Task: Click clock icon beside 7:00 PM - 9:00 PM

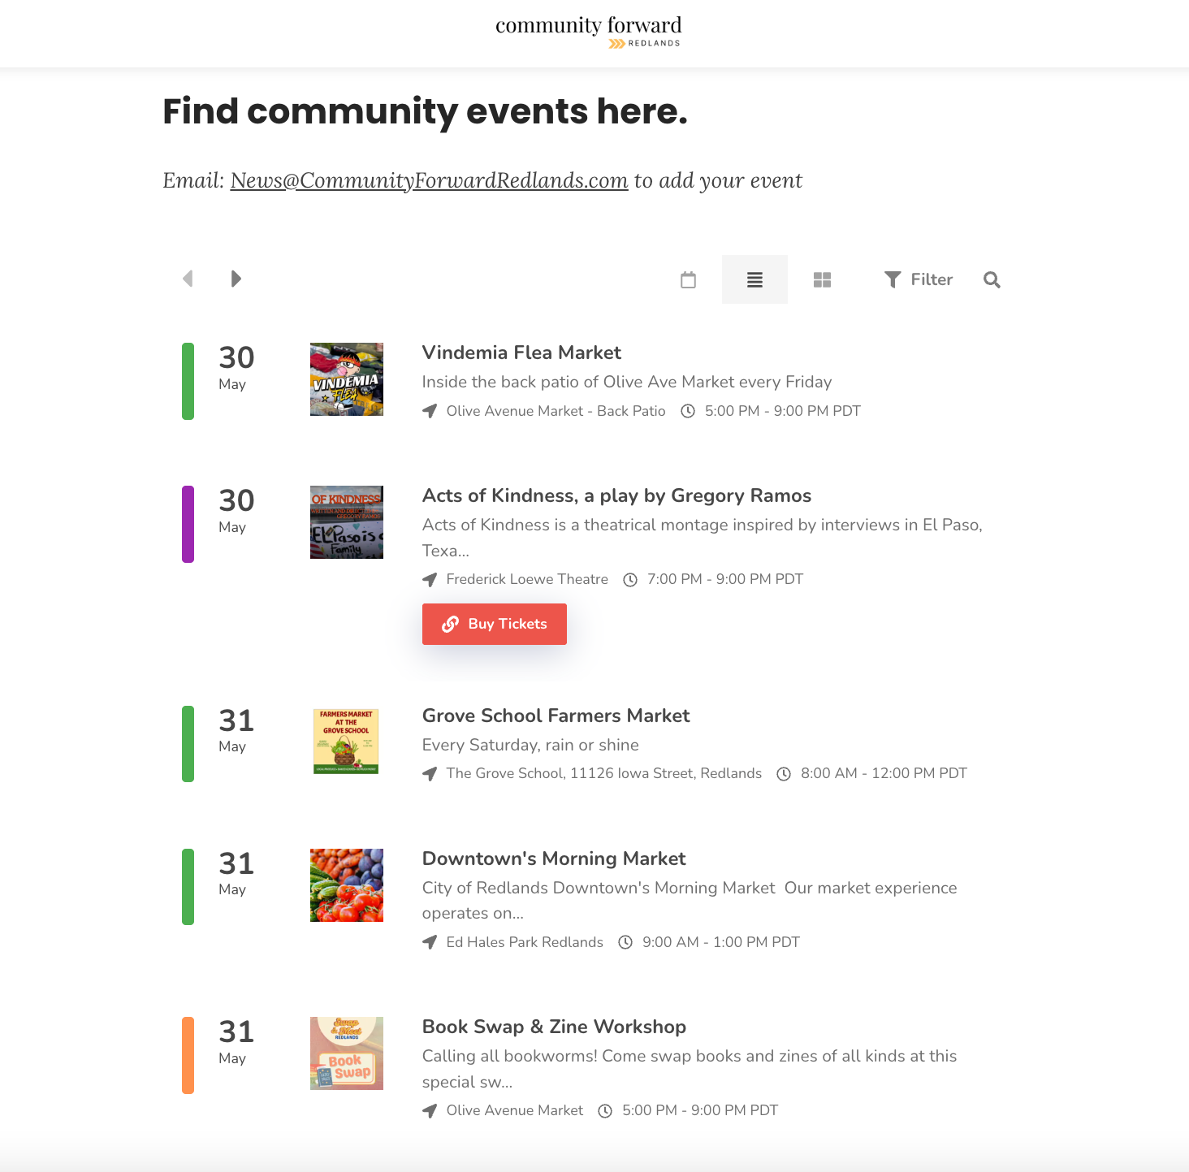Action: coord(630,579)
